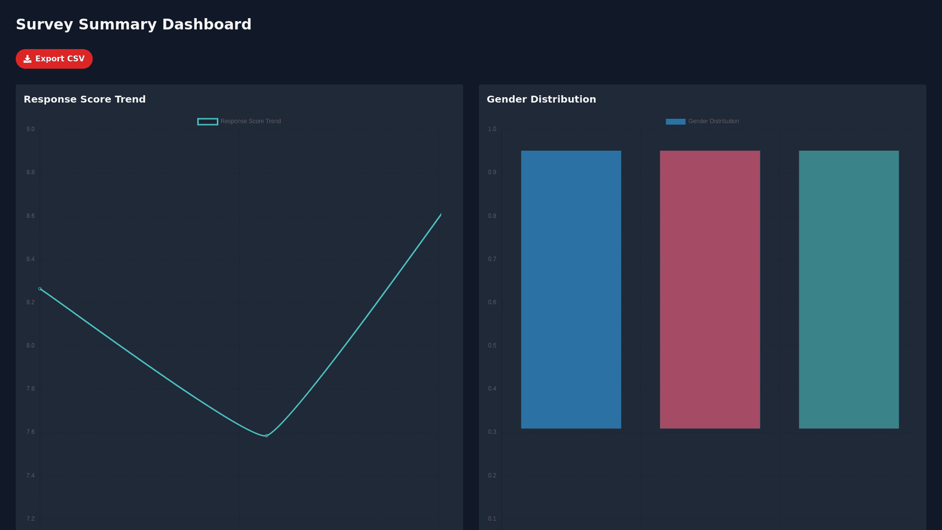Toggle the Response Score Trend legend swatch
Screen dimensions: 942x530
pos(208,122)
